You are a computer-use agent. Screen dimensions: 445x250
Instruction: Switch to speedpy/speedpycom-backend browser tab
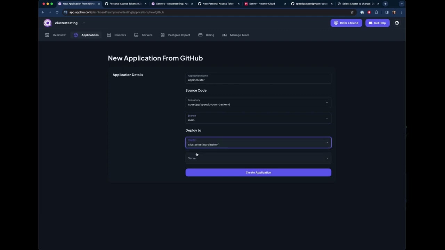click(311, 4)
